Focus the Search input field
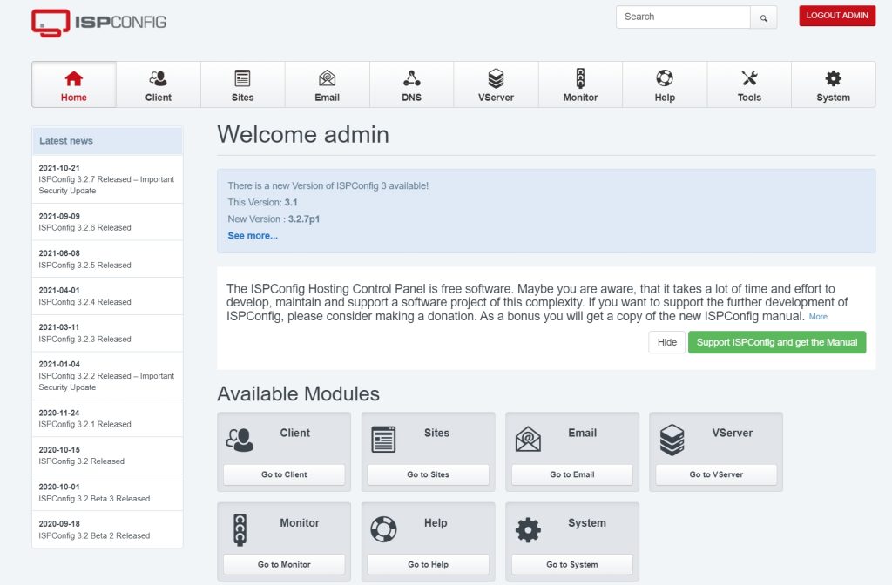 coord(683,17)
